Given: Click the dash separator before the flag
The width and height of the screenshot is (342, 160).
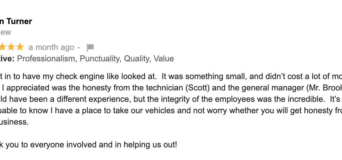Looking at the screenshot, I should coord(79,47).
